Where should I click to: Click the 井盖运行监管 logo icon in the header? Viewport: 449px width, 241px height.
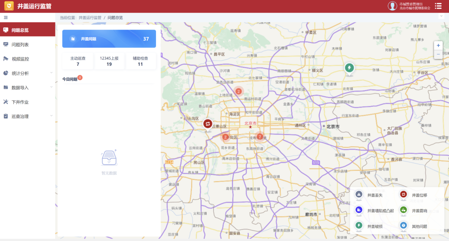[x=9, y=6]
